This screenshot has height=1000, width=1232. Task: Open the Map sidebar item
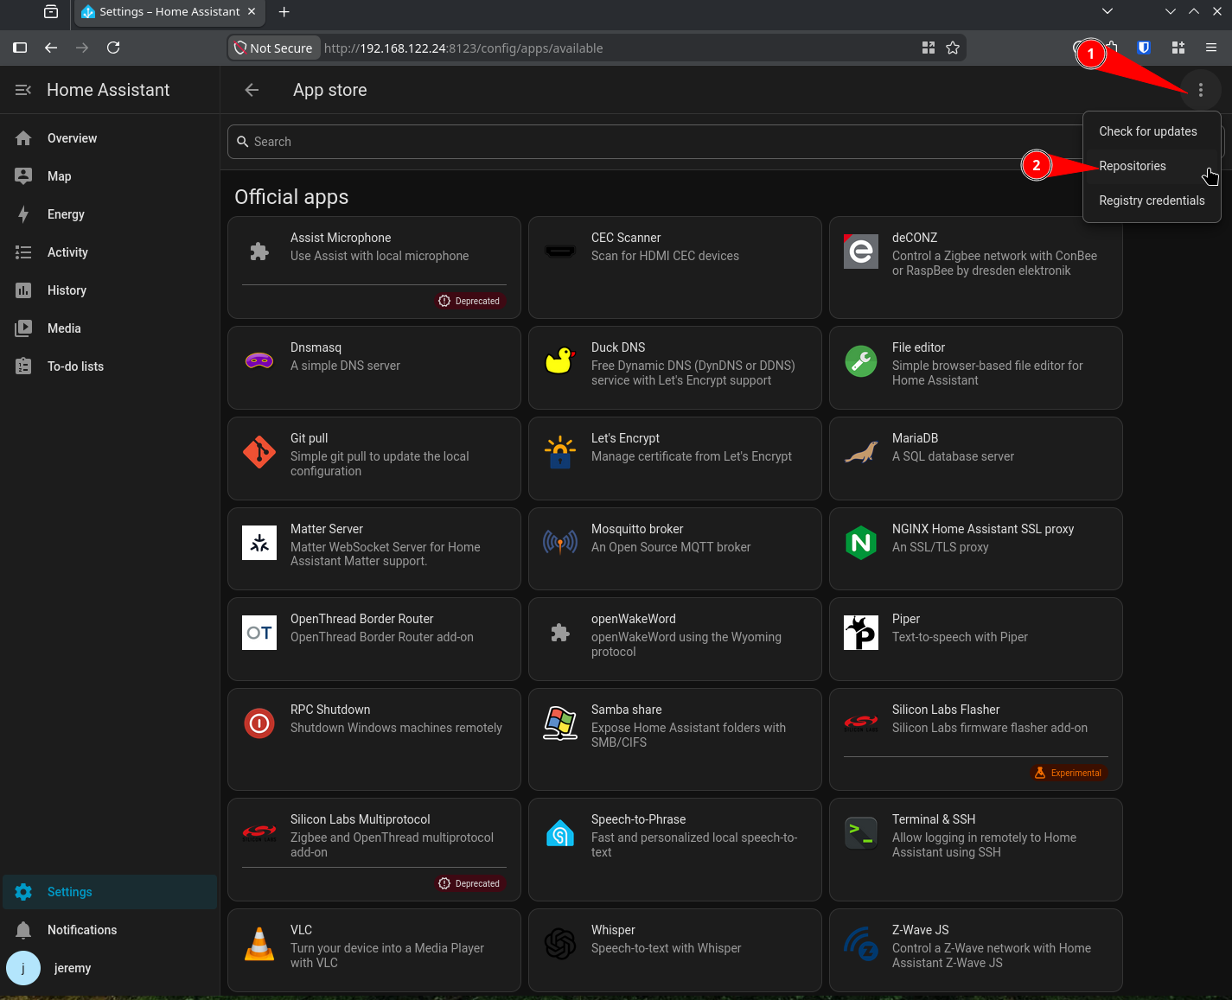tap(109, 176)
